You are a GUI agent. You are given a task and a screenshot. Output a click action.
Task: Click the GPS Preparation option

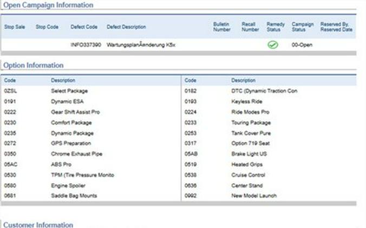(71, 144)
